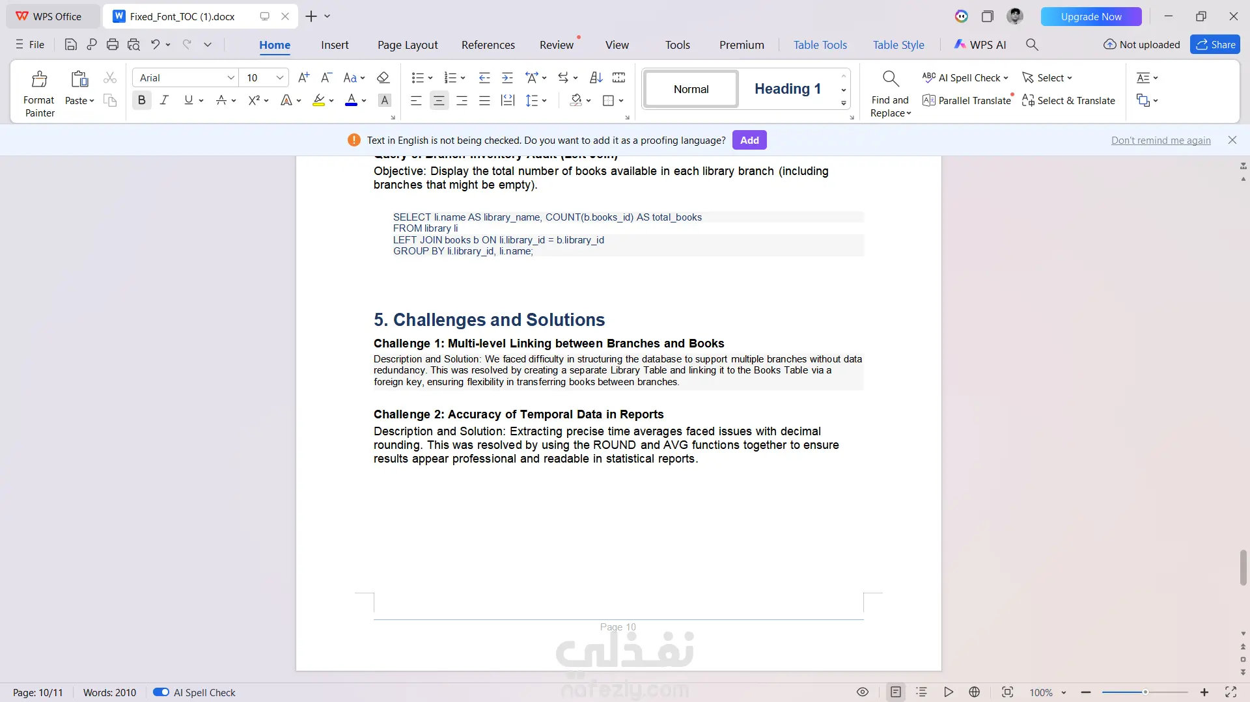
Task: Open the File menu
Action: point(30,44)
